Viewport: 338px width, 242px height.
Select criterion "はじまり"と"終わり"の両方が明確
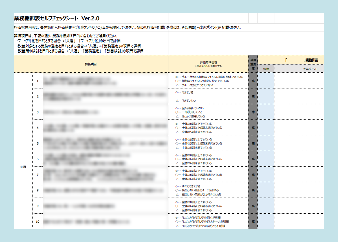coord(201,218)
